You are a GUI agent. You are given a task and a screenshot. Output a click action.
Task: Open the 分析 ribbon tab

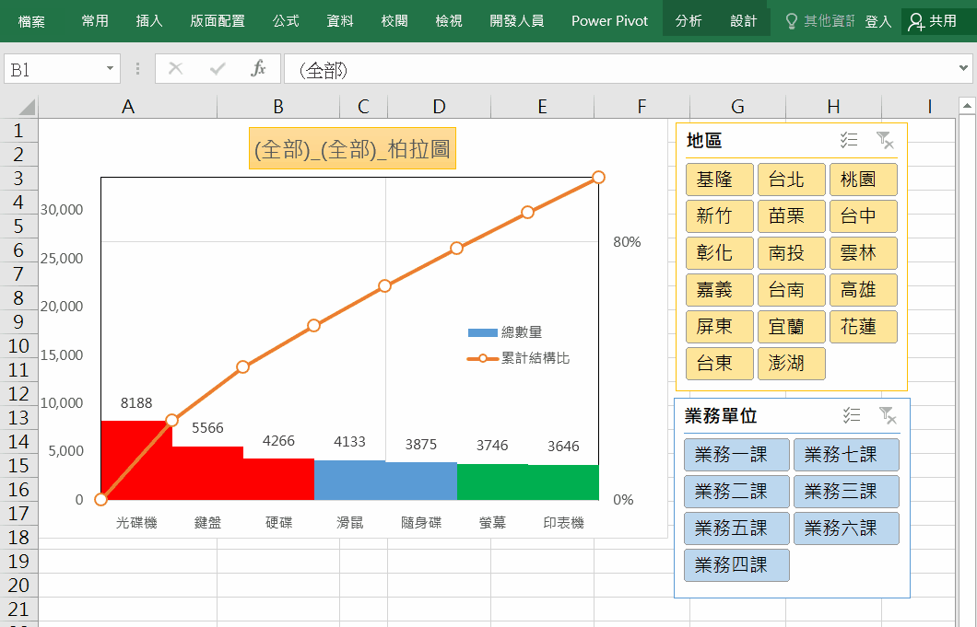click(x=689, y=21)
